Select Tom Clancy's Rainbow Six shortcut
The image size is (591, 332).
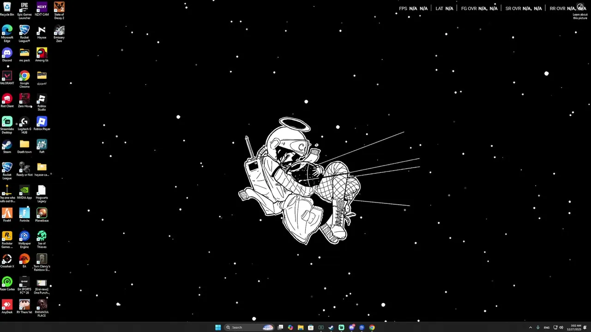42,262
